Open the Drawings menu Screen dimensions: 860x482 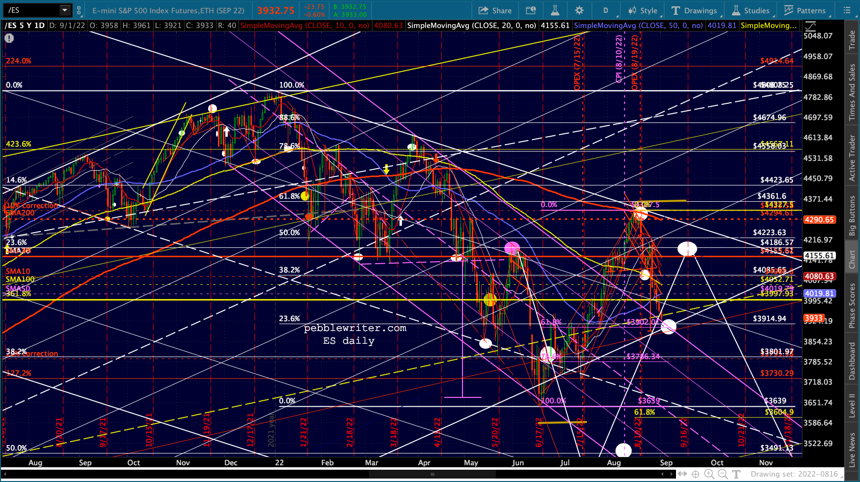pos(694,10)
